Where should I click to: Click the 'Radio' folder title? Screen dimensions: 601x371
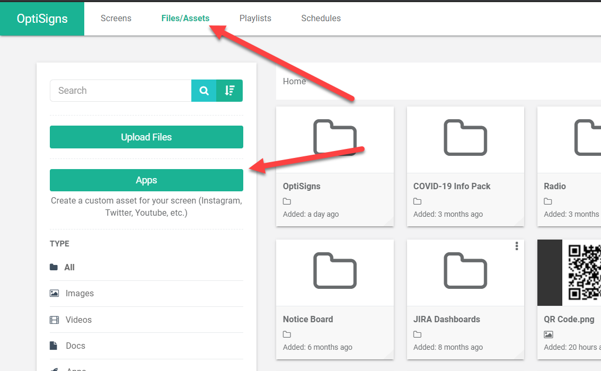[x=554, y=186]
